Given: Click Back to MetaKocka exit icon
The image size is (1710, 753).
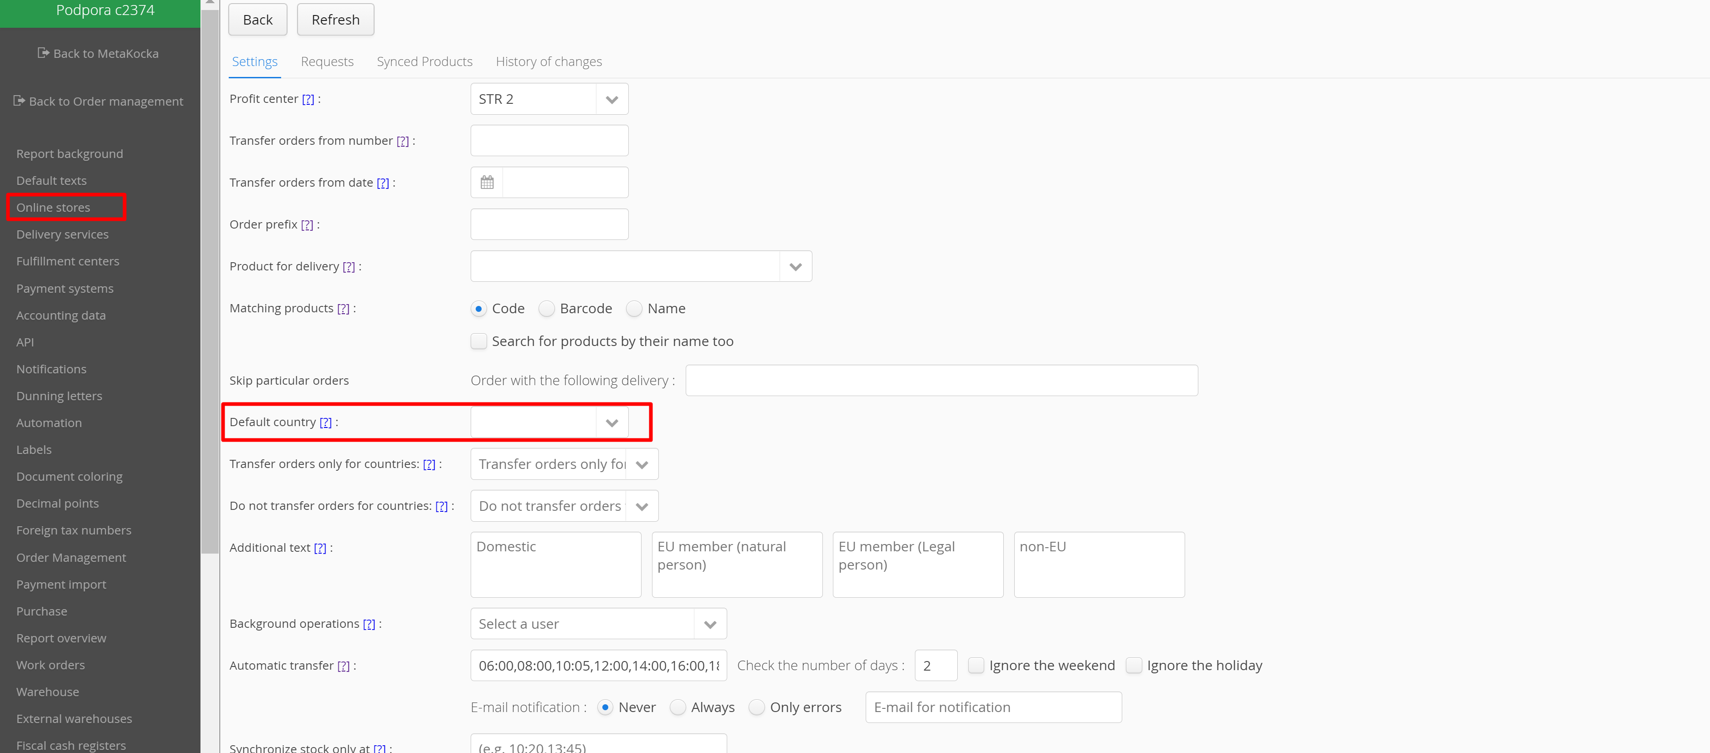Looking at the screenshot, I should tap(43, 53).
